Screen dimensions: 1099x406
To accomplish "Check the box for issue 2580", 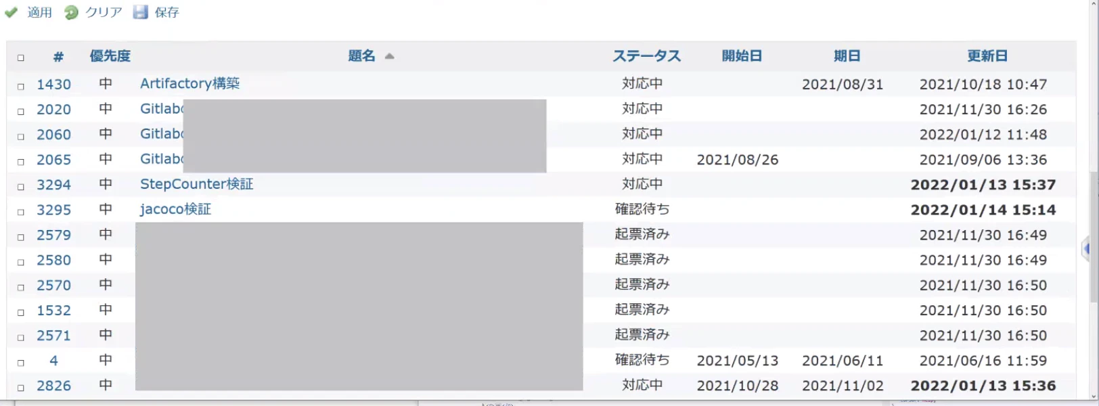I will [20, 262].
